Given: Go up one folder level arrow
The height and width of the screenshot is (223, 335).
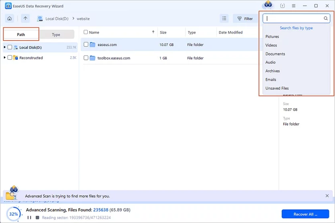Looking at the screenshot, I should (25, 18).
